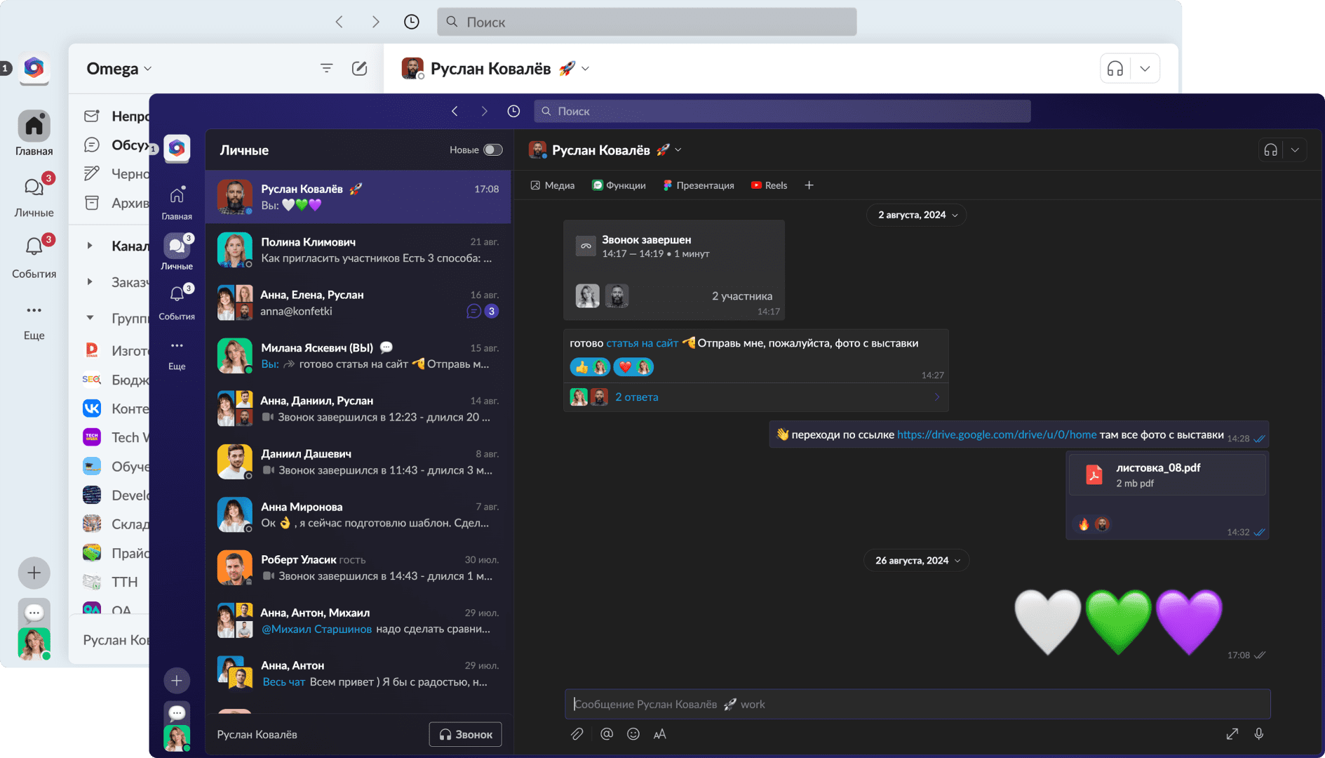Click @Михаил Старшинов mention
Viewport: 1325px width, 758px height.
tap(316, 629)
